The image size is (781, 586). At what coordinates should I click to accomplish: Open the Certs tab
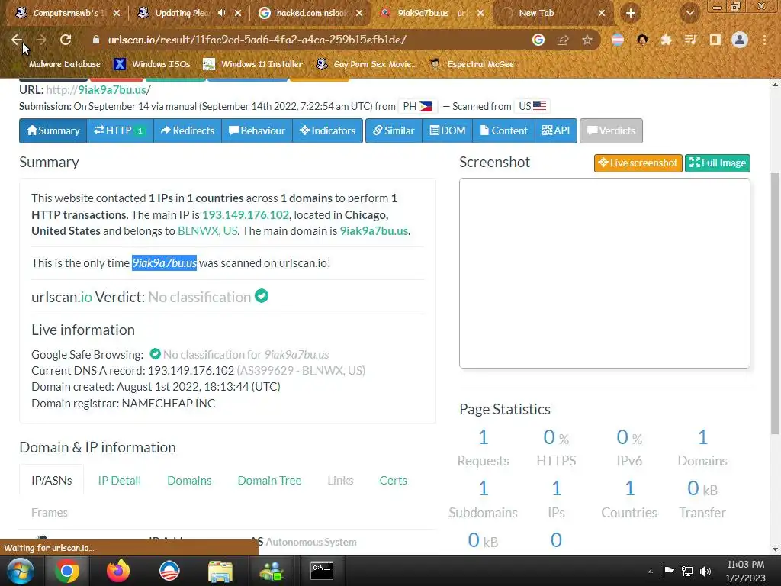click(x=393, y=481)
